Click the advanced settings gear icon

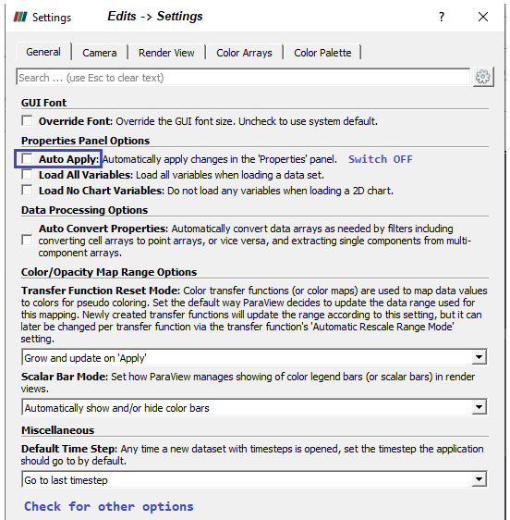483,77
